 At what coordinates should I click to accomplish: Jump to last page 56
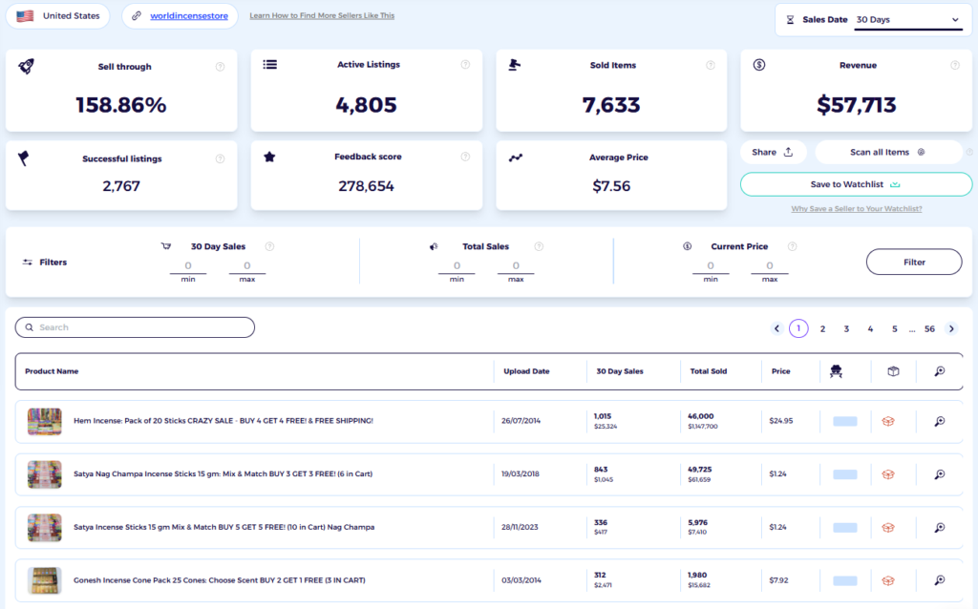929,328
